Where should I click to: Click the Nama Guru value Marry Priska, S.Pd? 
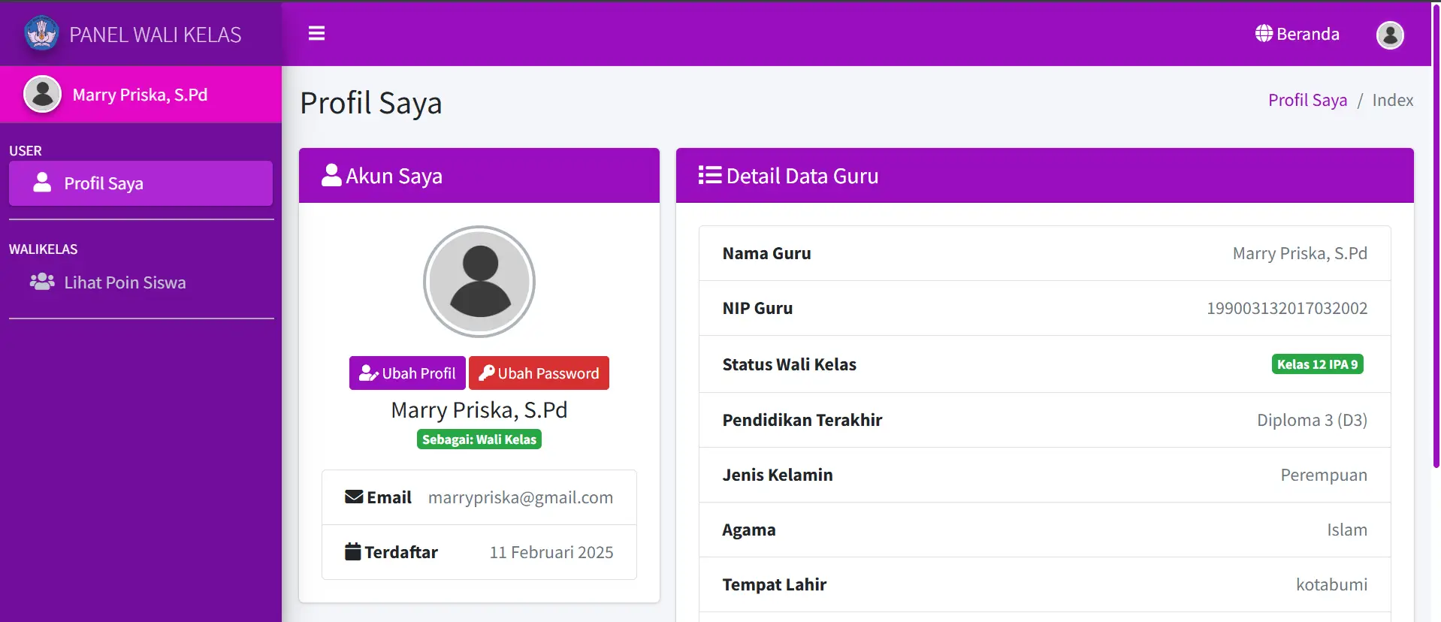coord(1300,253)
